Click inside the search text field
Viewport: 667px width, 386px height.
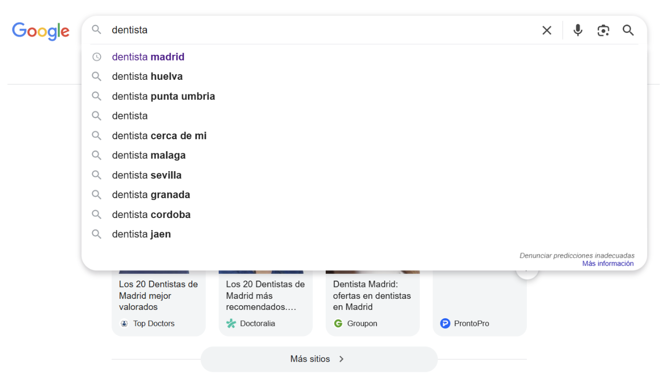[x=313, y=30]
